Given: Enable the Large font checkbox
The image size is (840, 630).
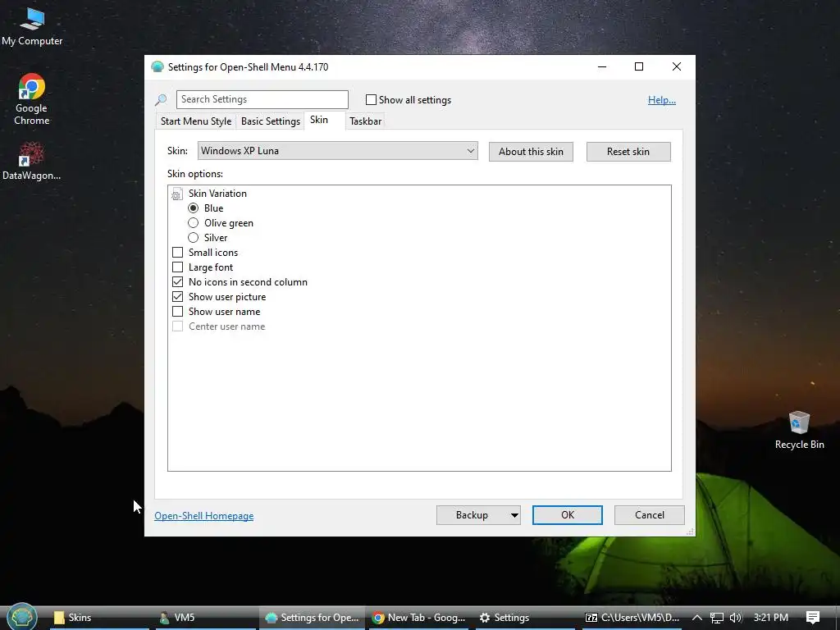Looking at the screenshot, I should tap(177, 267).
